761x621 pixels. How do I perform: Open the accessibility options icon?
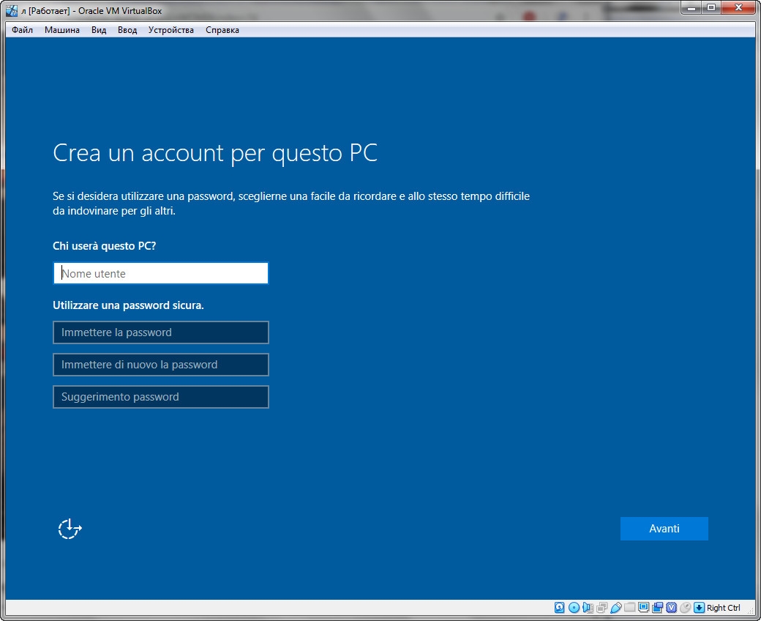tap(70, 529)
